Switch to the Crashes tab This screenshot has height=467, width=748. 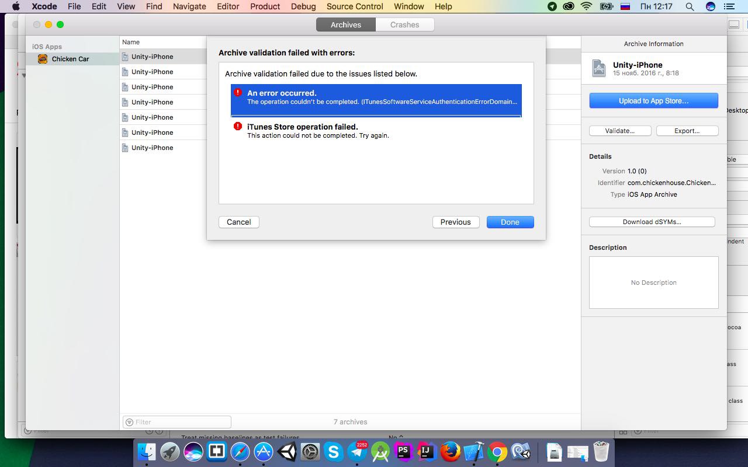click(405, 25)
